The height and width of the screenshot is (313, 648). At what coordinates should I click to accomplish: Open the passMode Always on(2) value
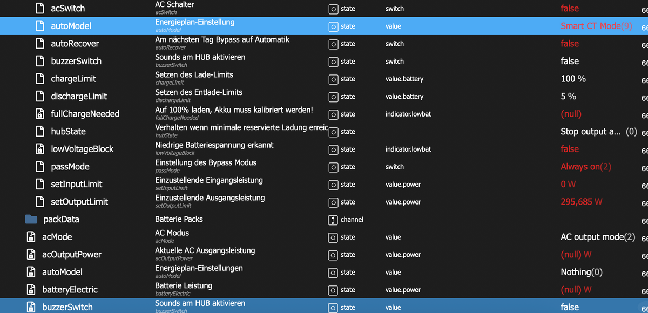click(586, 167)
